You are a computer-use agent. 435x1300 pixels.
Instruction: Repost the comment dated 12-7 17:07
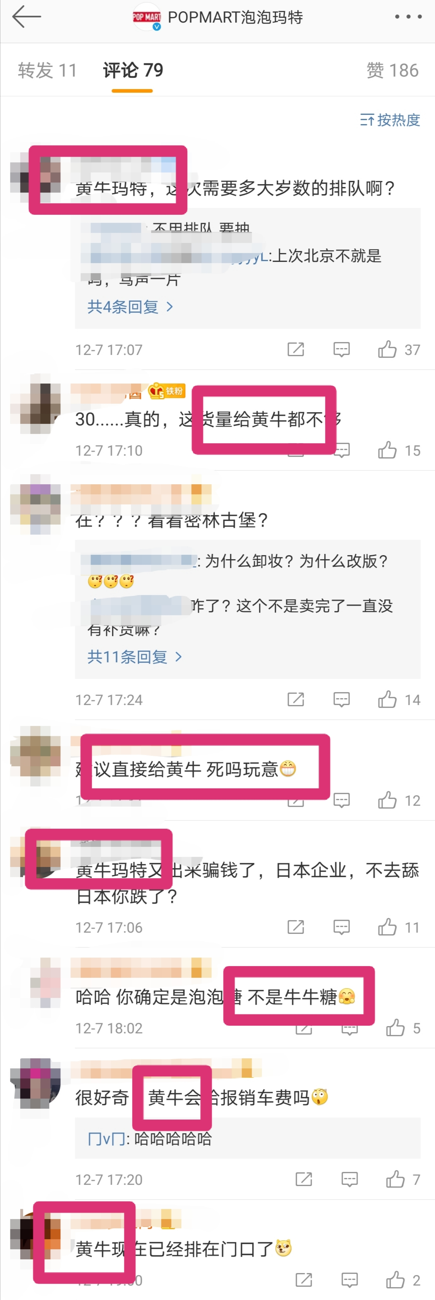[x=296, y=349]
